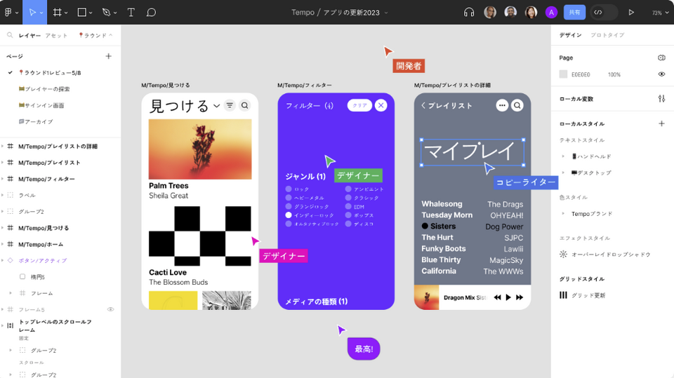Click the E0E0E0 page color swatch
This screenshot has width=674, height=378.
tap(563, 74)
